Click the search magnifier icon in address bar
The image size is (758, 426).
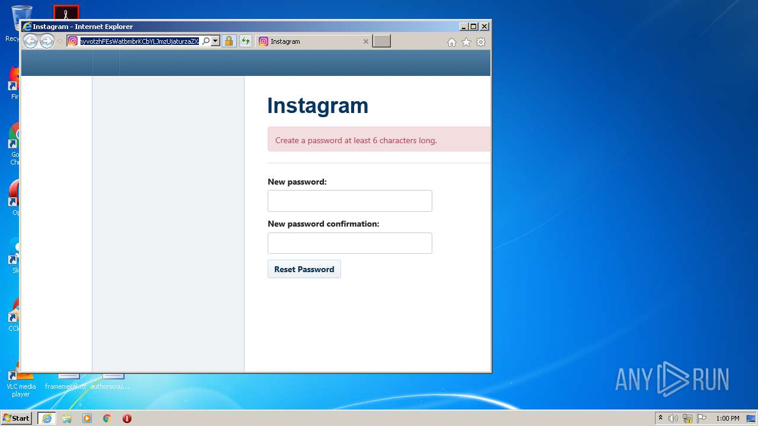click(x=205, y=41)
